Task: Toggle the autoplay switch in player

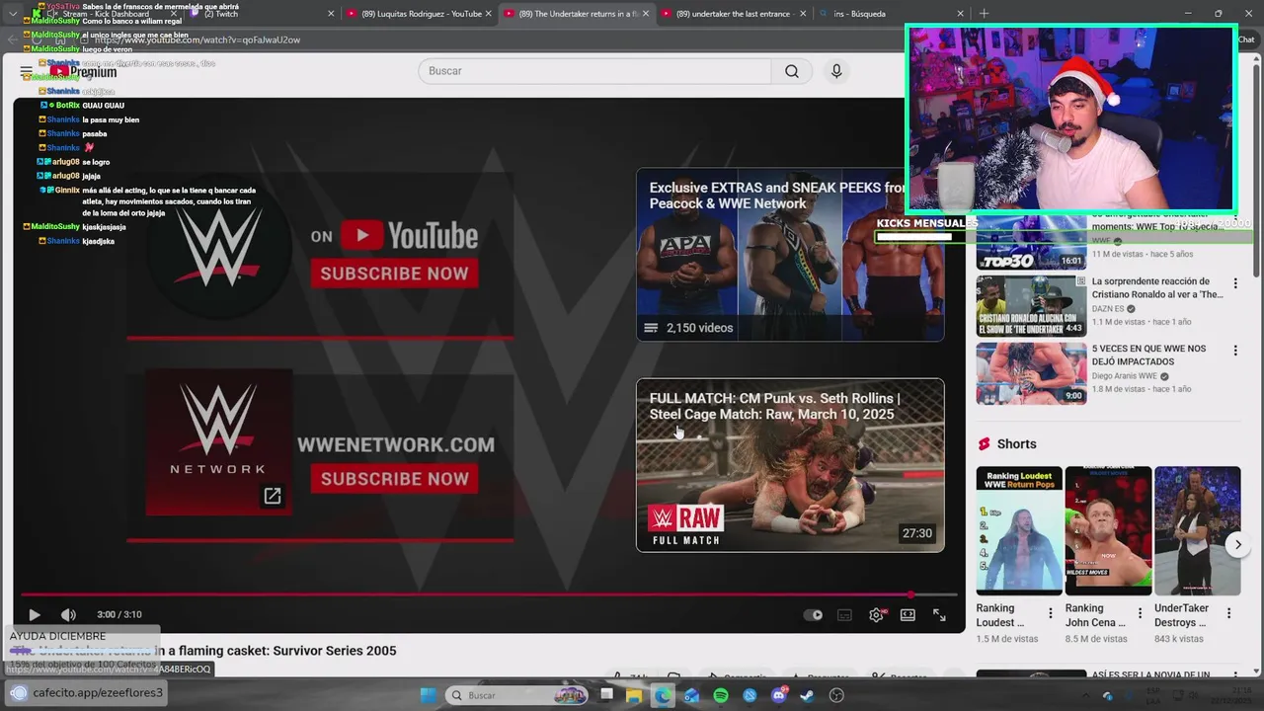Action: coord(813,614)
